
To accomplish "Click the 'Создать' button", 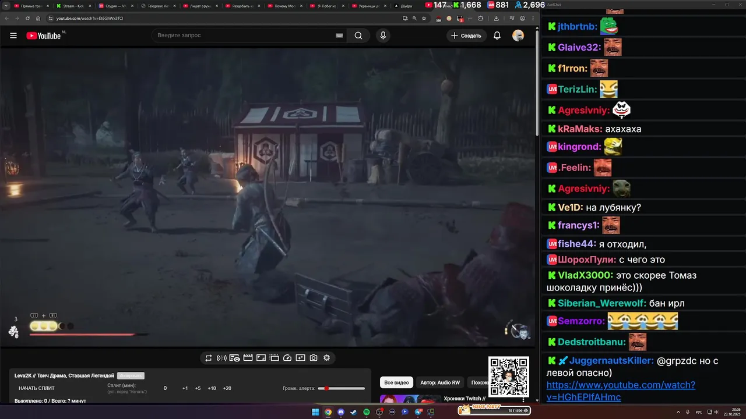I will [x=466, y=35].
